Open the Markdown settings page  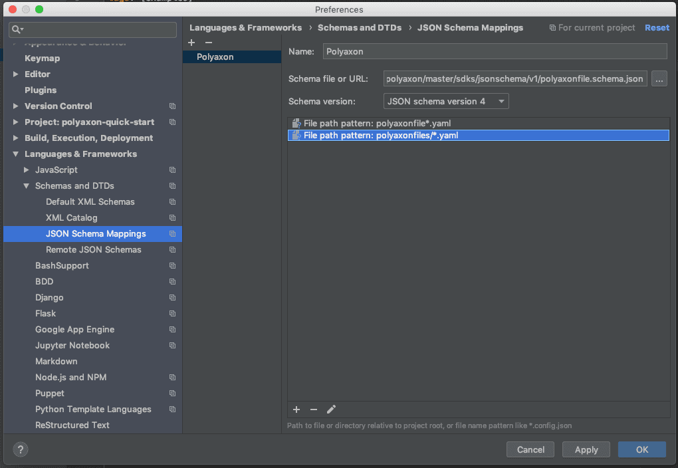click(56, 362)
